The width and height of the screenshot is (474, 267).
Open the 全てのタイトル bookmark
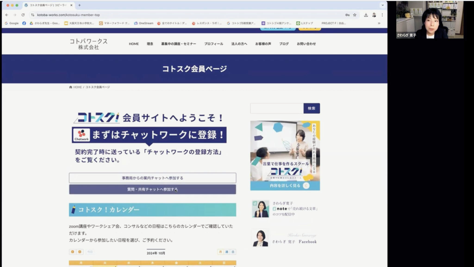coord(172,23)
